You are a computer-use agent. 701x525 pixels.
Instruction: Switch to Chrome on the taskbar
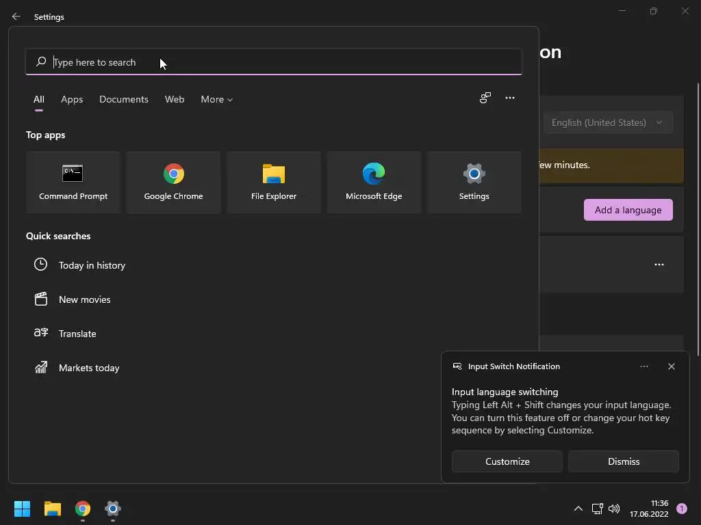tap(83, 509)
